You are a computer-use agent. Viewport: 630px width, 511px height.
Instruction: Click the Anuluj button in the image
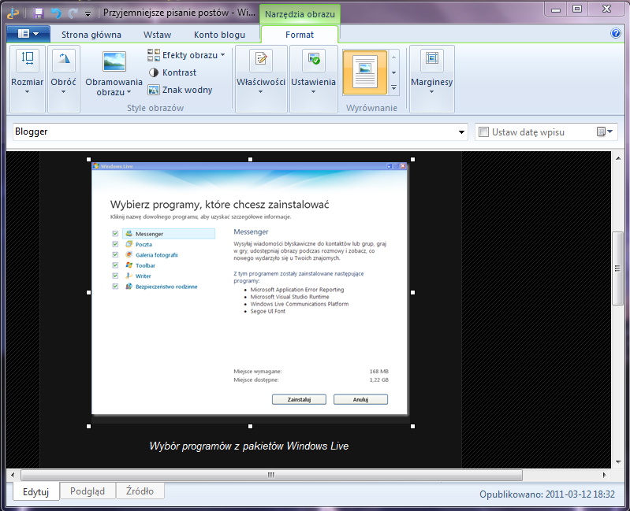coord(360,399)
